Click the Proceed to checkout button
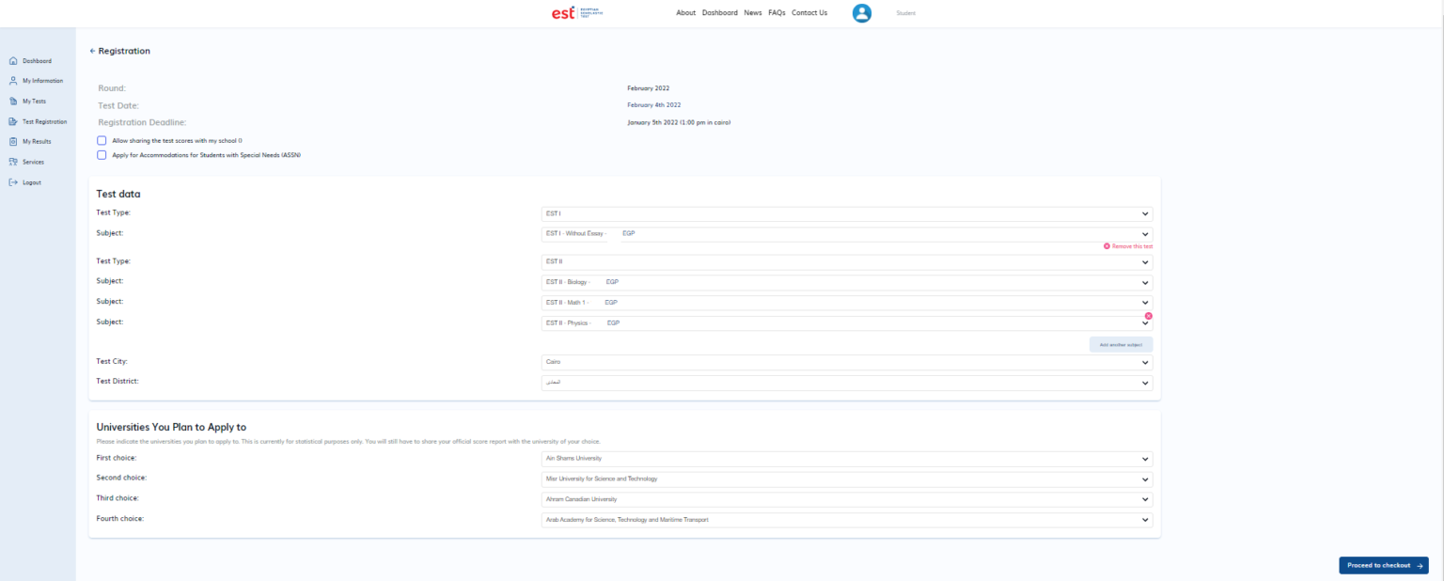 click(1383, 565)
